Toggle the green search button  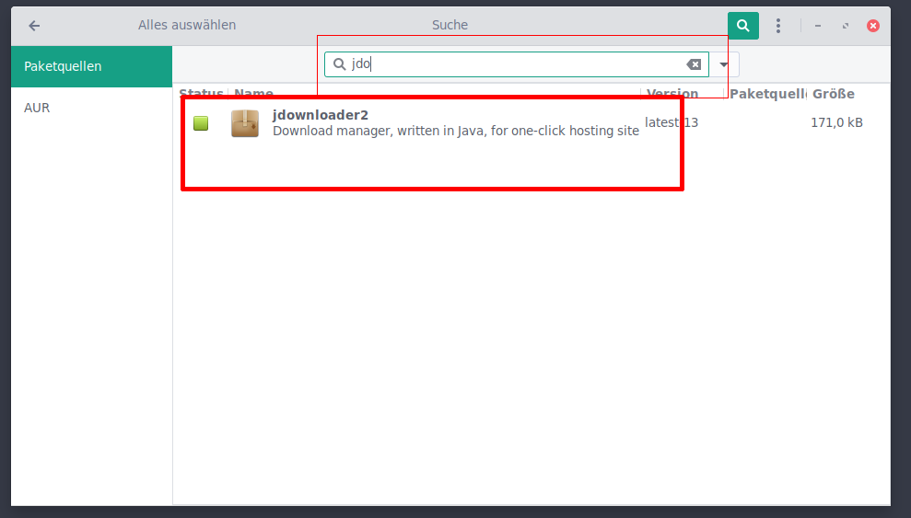[743, 26]
